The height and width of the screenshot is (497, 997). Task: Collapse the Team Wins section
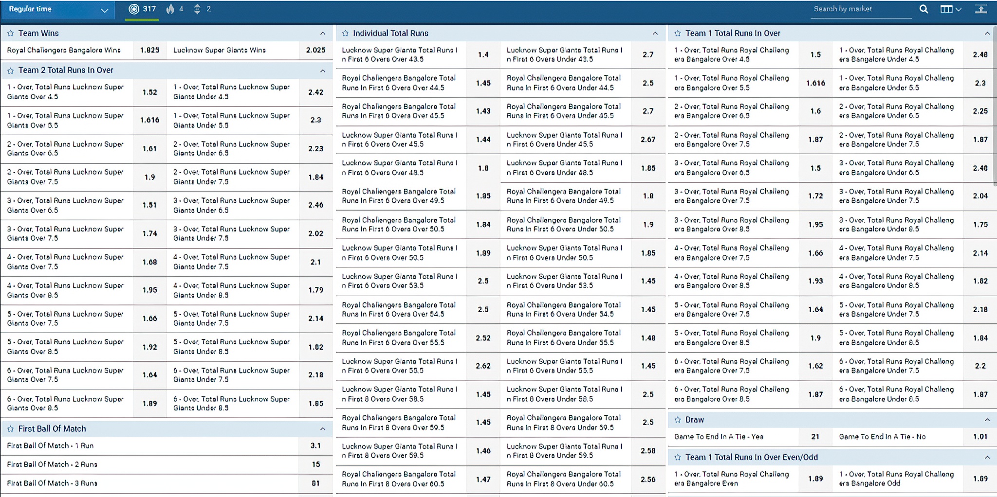point(322,34)
